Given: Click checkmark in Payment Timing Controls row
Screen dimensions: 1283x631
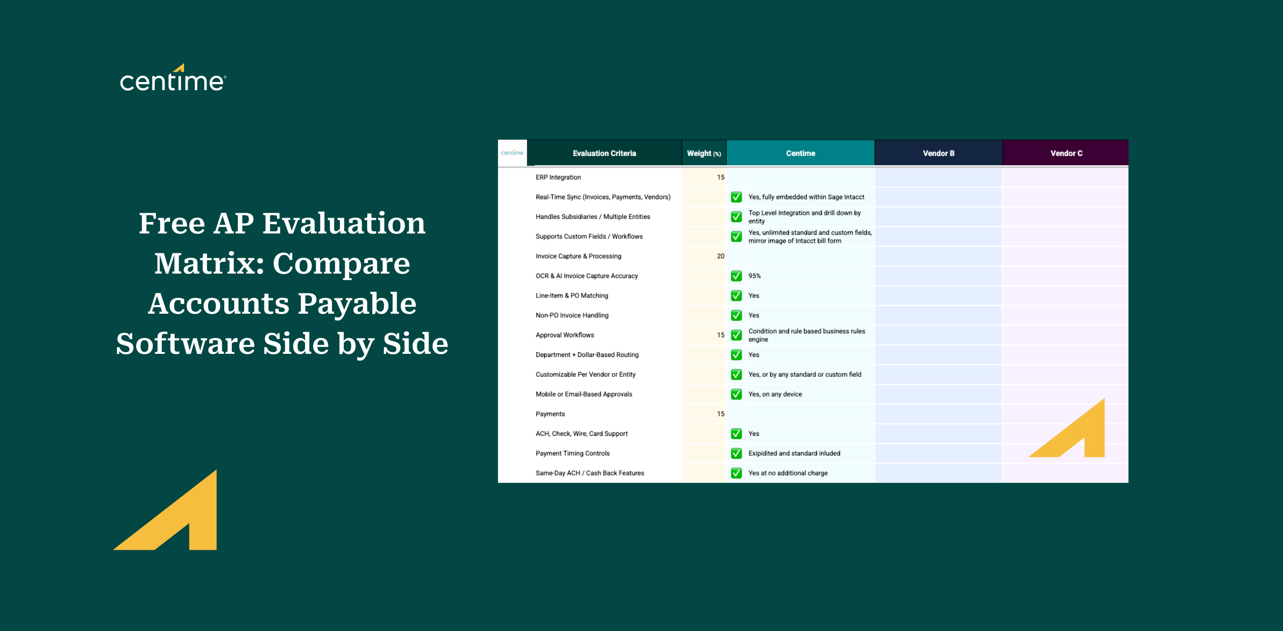Looking at the screenshot, I should click(x=736, y=453).
